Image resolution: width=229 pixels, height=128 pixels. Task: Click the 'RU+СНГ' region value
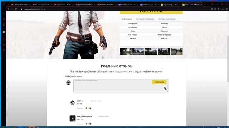(164, 38)
